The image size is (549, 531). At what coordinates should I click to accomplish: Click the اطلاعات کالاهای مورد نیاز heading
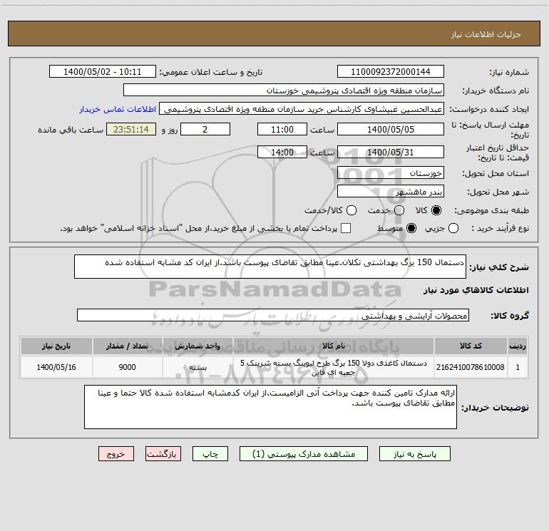pyautogui.click(x=476, y=290)
